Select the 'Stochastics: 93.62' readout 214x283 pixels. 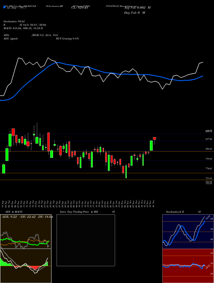tap(14, 21)
